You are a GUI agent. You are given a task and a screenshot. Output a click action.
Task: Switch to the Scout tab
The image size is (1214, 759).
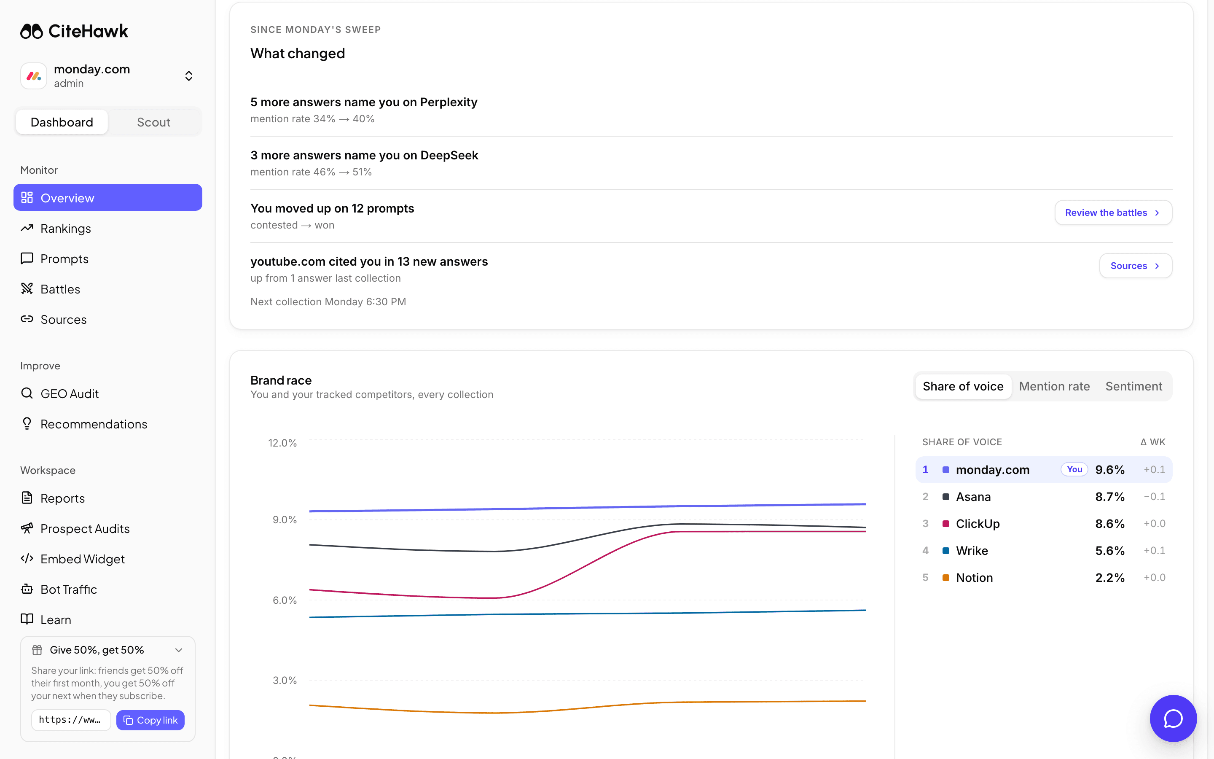coord(153,122)
